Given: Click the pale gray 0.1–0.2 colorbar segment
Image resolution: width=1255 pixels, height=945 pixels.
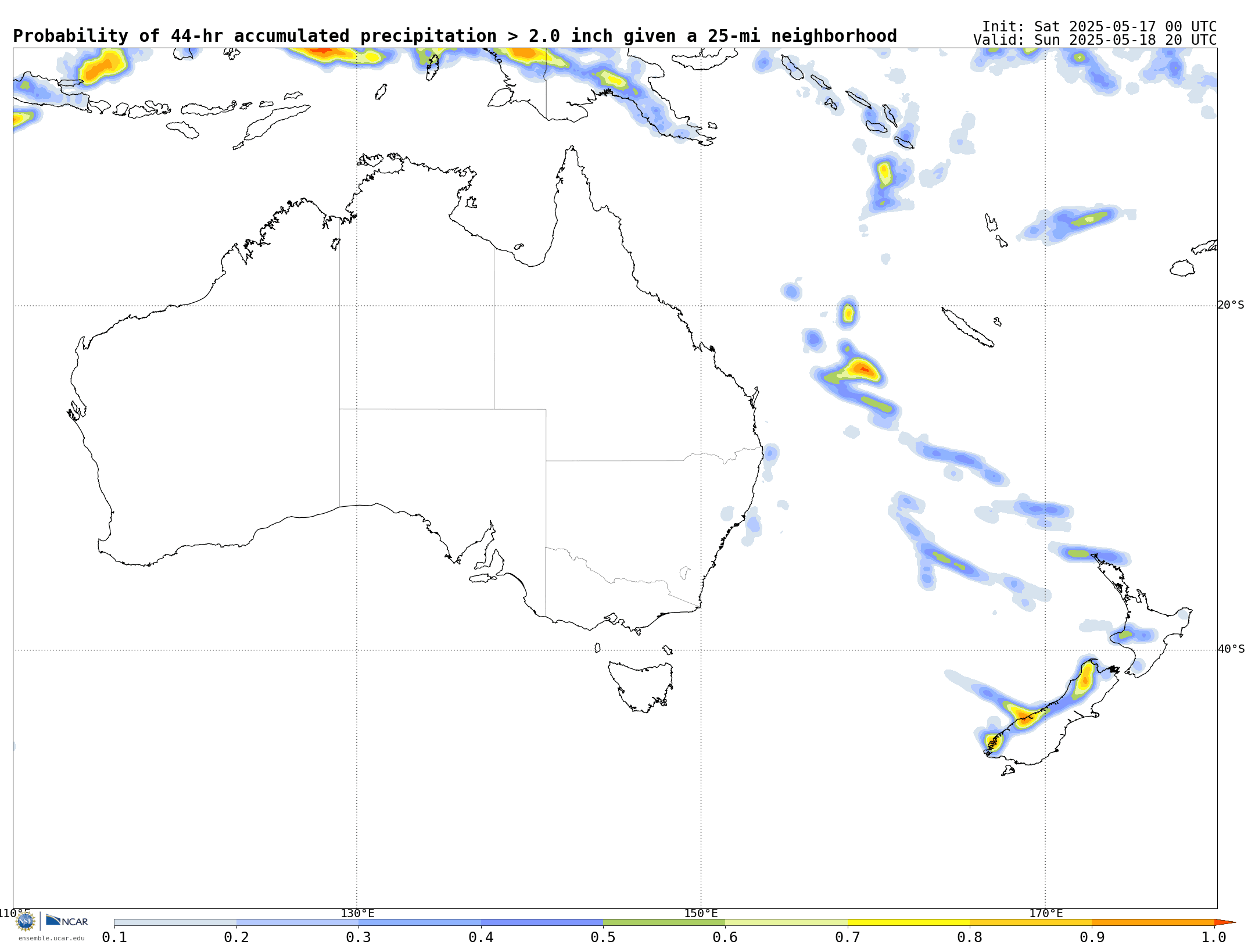Looking at the screenshot, I should 175,922.
